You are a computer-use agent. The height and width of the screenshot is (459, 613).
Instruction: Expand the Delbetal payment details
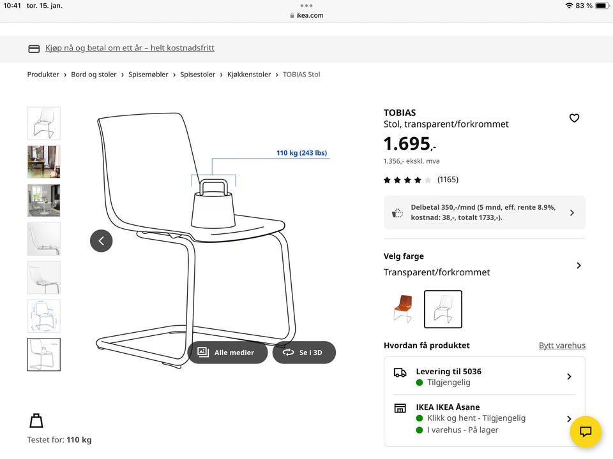pyautogui.click(x=571, y=212)
